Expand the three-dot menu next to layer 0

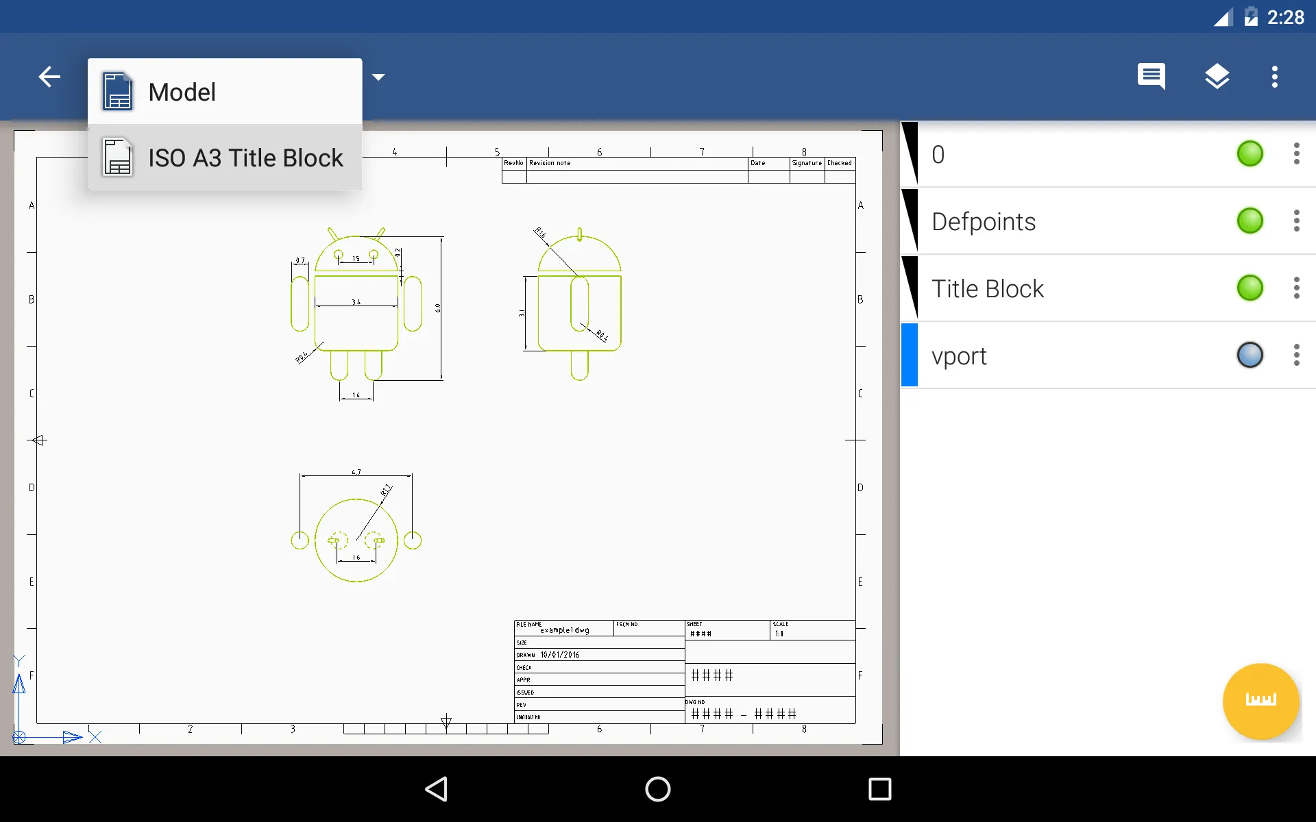[x=1296, y=153]
